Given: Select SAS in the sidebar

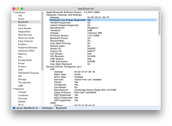Looking at the screenshot, I should pos(20,70).
